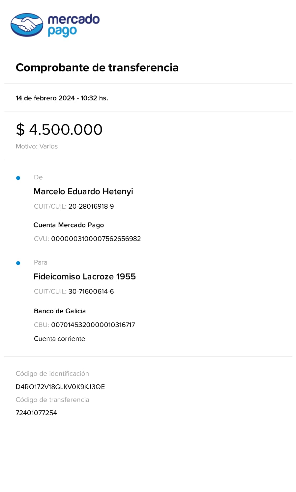This screenshot has height=492, width=296.
Task: Click the sender CUIT/CUIL 20-28016918-9
Action: [91, 206]
